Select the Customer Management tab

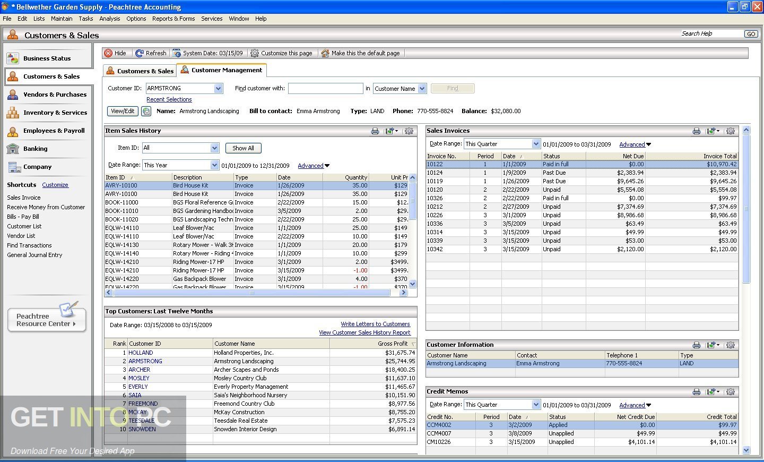[221, 70]
